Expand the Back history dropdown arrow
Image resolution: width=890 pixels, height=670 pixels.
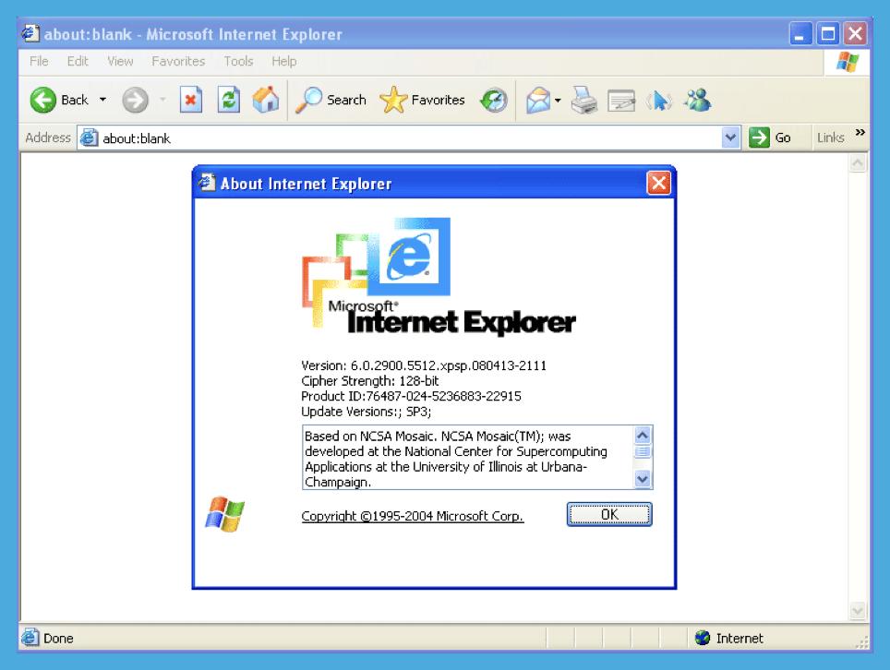tap(102, 100)
